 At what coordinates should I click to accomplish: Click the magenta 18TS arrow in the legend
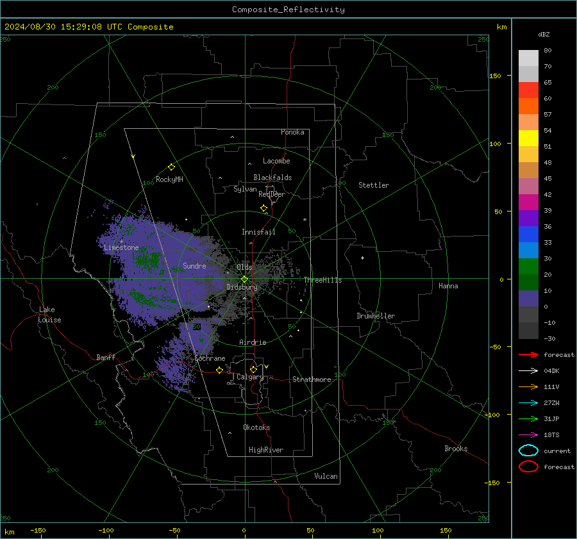tap(528, 435)
